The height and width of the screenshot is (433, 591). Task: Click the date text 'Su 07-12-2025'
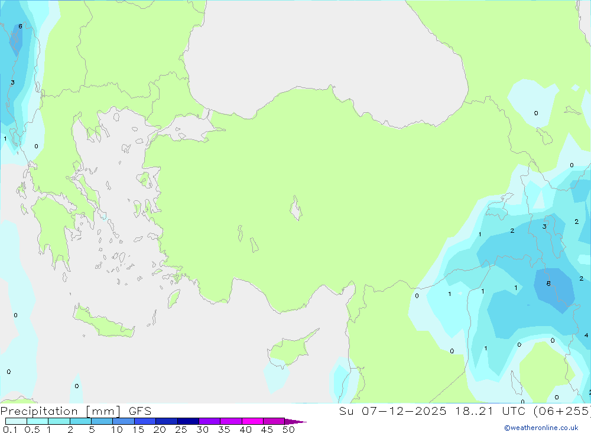pos(392,411)
